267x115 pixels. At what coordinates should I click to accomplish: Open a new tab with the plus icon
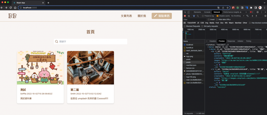coord(48,3)
